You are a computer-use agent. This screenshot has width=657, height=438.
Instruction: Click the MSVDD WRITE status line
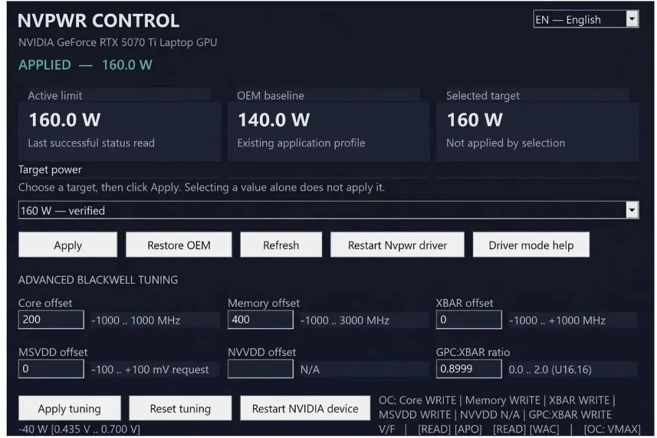495,414
